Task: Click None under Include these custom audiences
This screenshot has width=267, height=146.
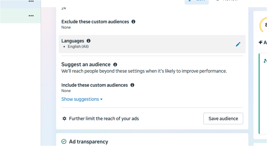Action: [66, 91]
